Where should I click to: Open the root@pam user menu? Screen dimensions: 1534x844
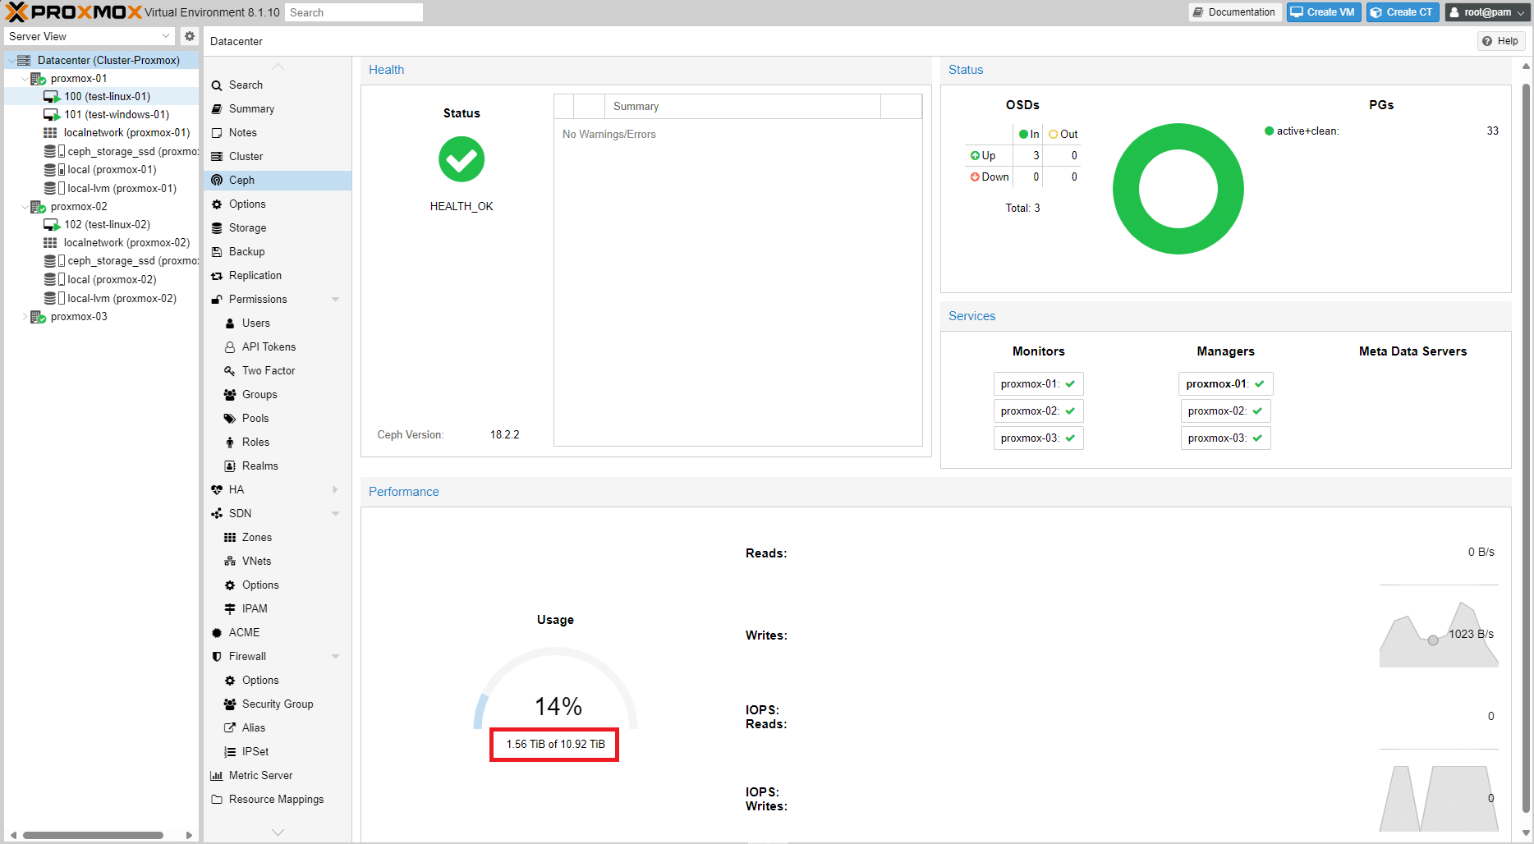click(1487, 12)
